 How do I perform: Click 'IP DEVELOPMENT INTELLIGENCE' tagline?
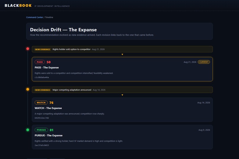[52, 6]
